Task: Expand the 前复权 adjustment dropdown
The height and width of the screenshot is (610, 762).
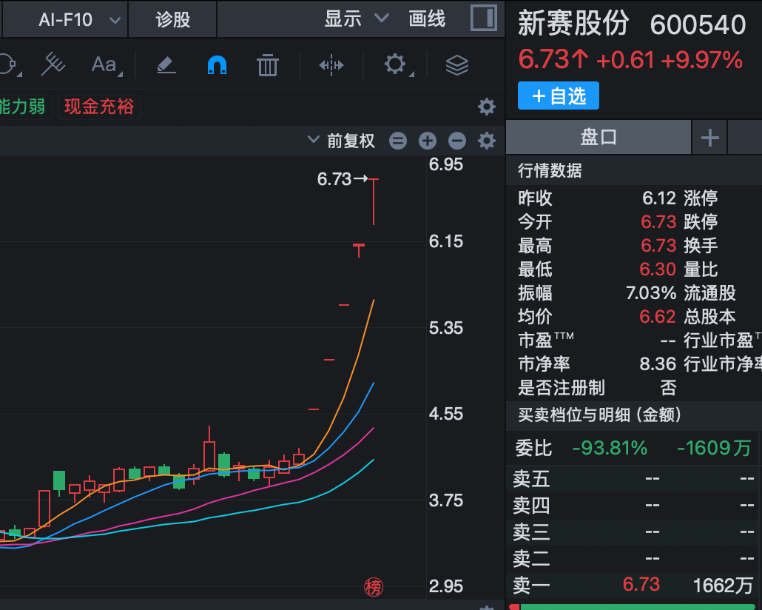Action: click(x=342, y=141)
